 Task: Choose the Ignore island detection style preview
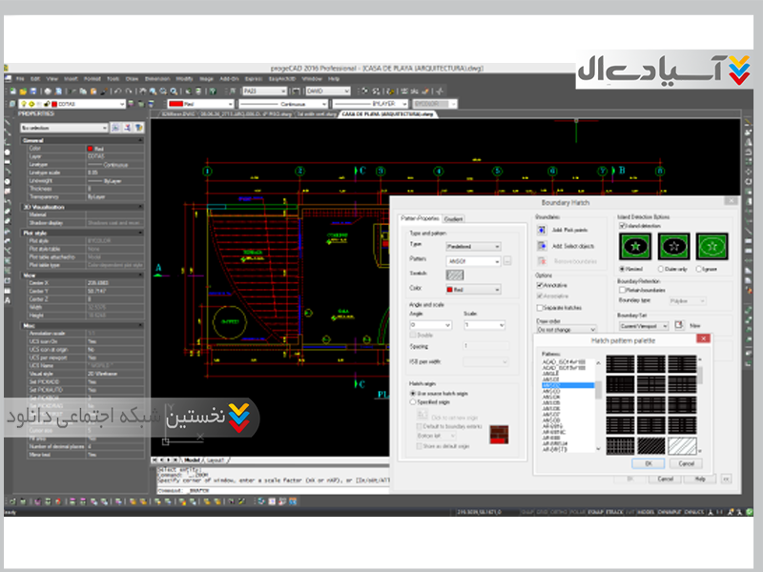coord(713,245)
